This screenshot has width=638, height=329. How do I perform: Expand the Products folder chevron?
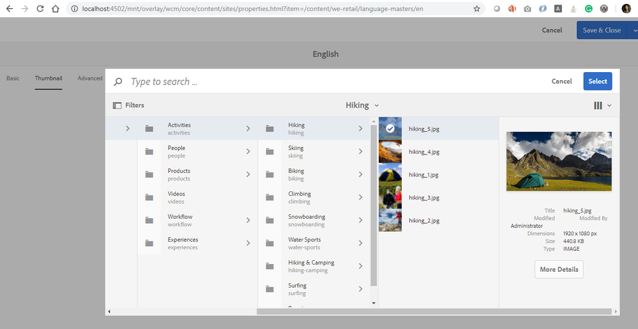248,174
